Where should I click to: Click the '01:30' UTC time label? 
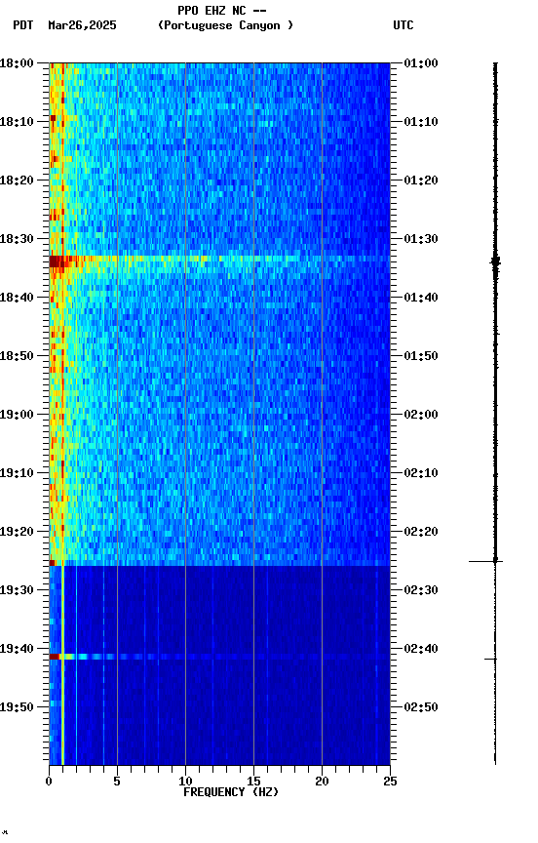click(421, 239)
